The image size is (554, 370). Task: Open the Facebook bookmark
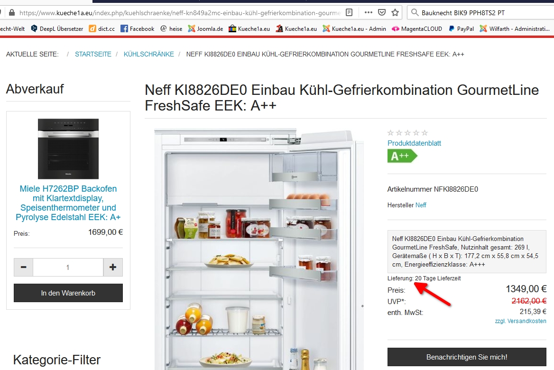[x=138, y=28]
